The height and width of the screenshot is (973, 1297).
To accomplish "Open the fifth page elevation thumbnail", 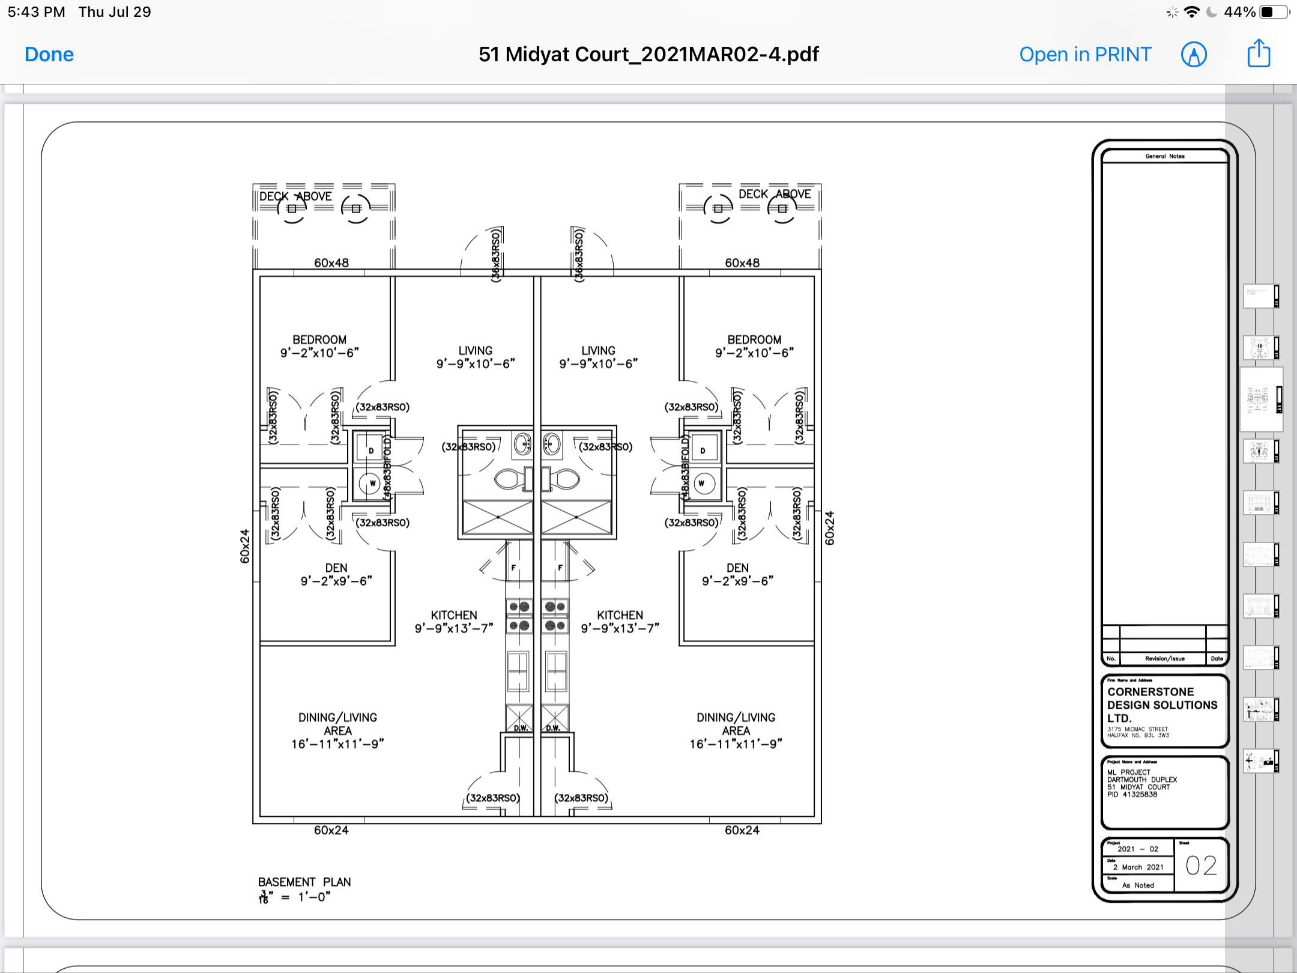I will pos(1260,503).
